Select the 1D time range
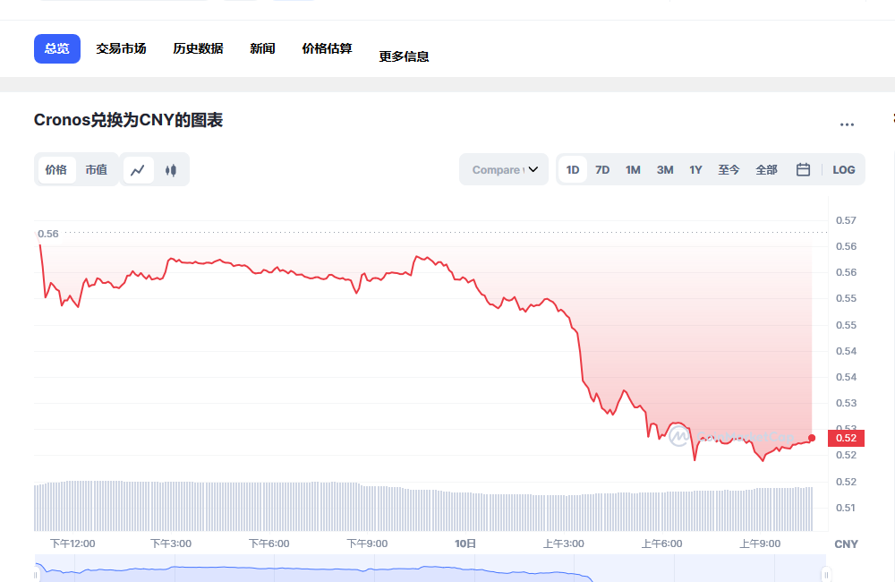 pos(573,169)
